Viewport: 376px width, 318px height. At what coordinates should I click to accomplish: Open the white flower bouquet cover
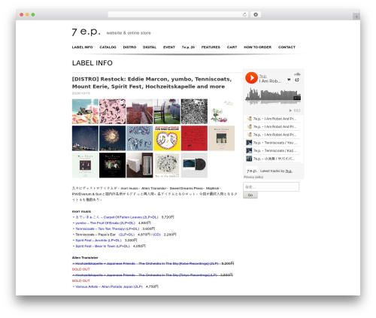[x=222, y=111]
